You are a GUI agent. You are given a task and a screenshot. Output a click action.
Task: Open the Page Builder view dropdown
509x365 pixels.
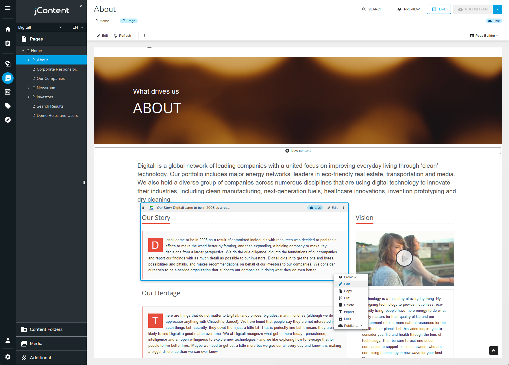coord(484,36)
